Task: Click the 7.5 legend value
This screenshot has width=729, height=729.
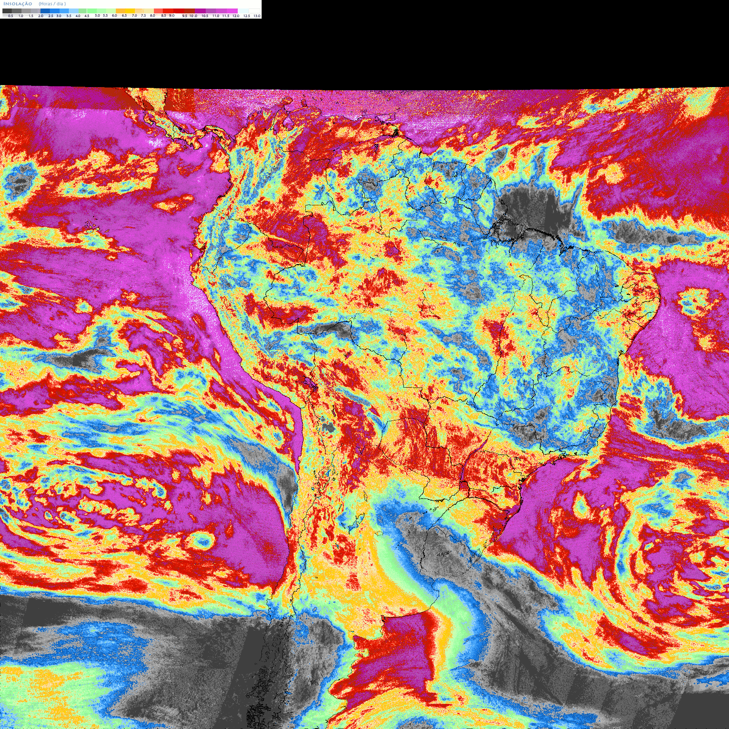Action: coord(143,15)
